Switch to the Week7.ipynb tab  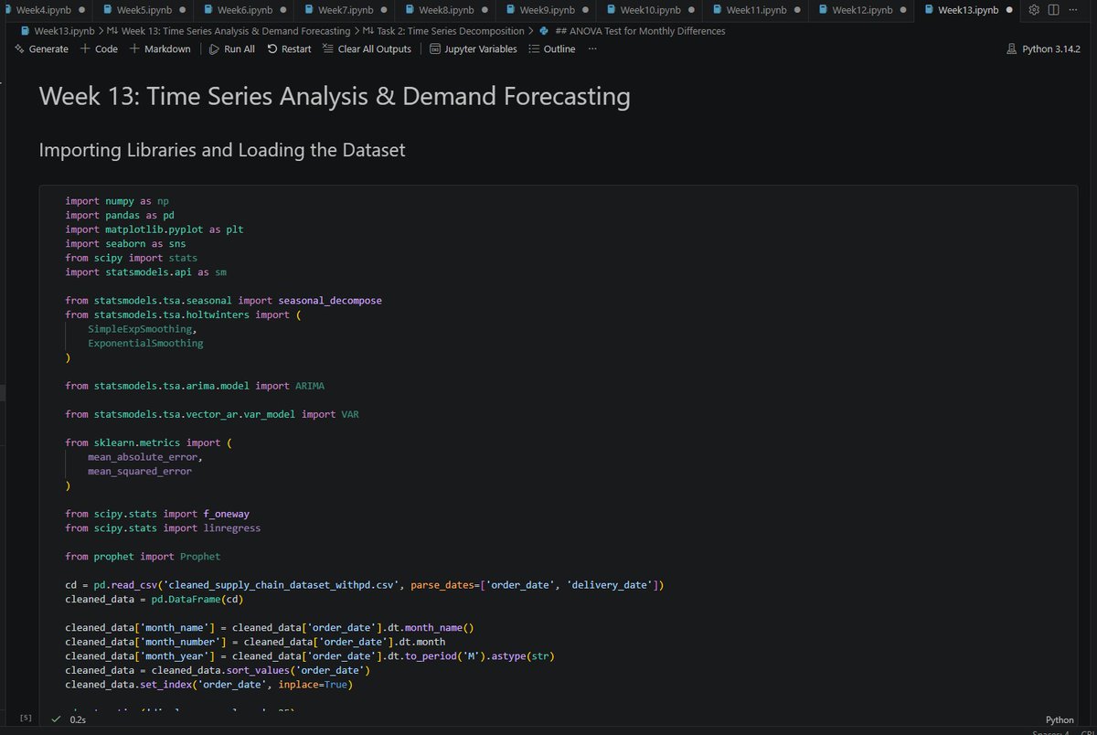pos(345,10)
